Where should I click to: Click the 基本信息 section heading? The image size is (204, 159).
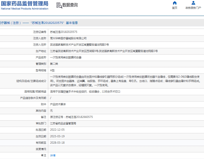coord(72,23)
